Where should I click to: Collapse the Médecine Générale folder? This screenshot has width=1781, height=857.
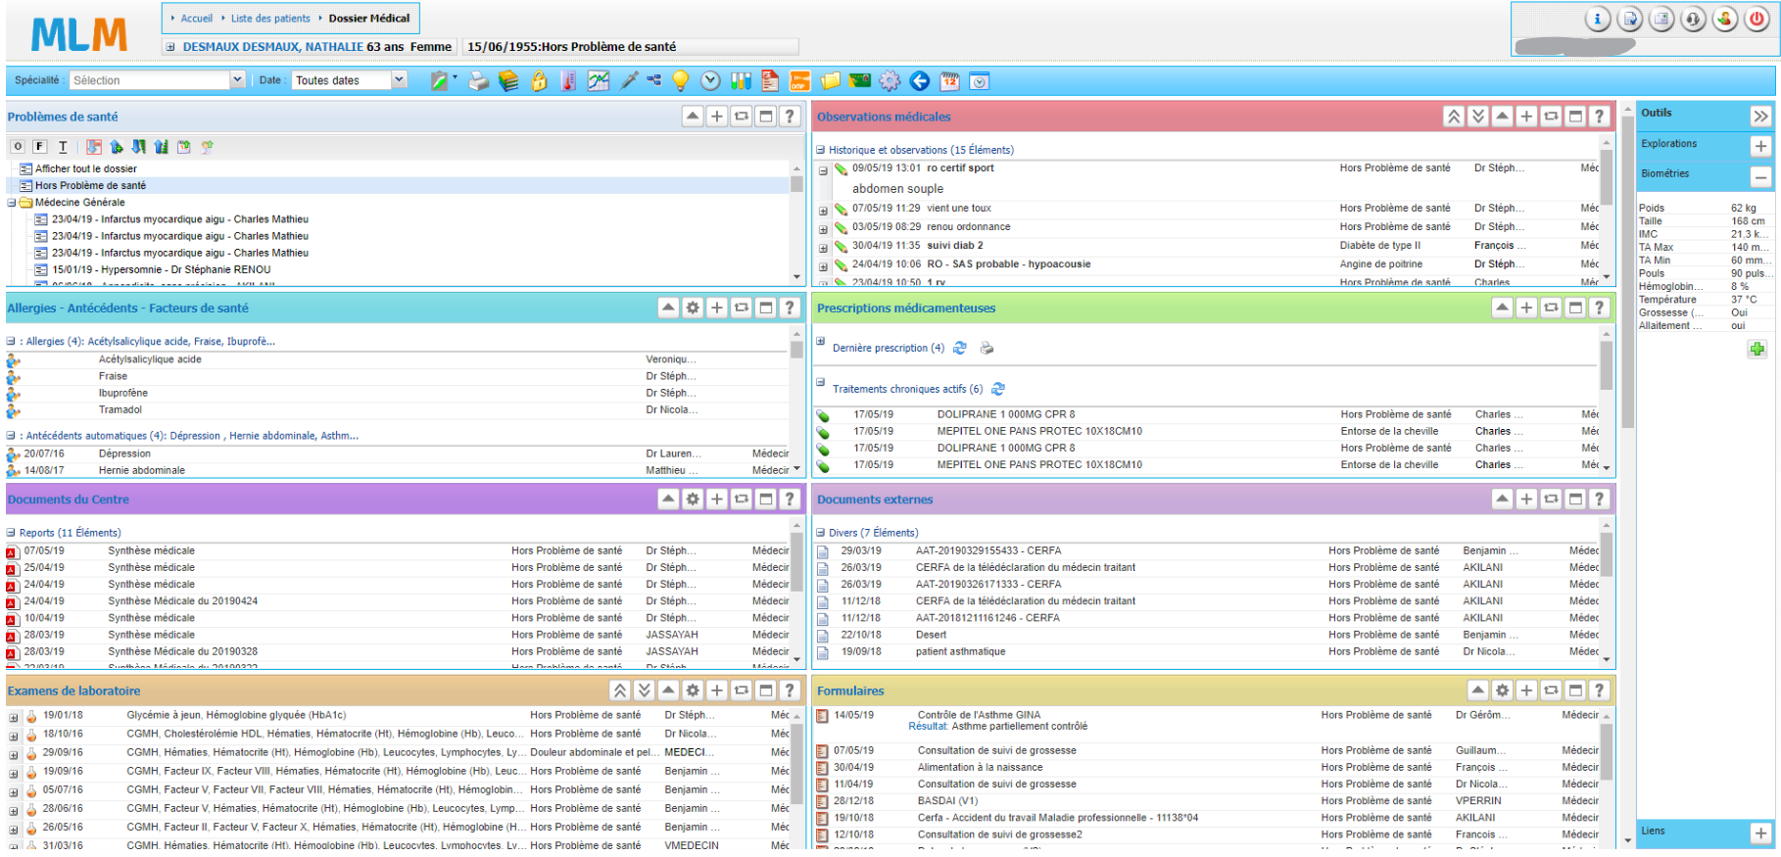point(12,203)
